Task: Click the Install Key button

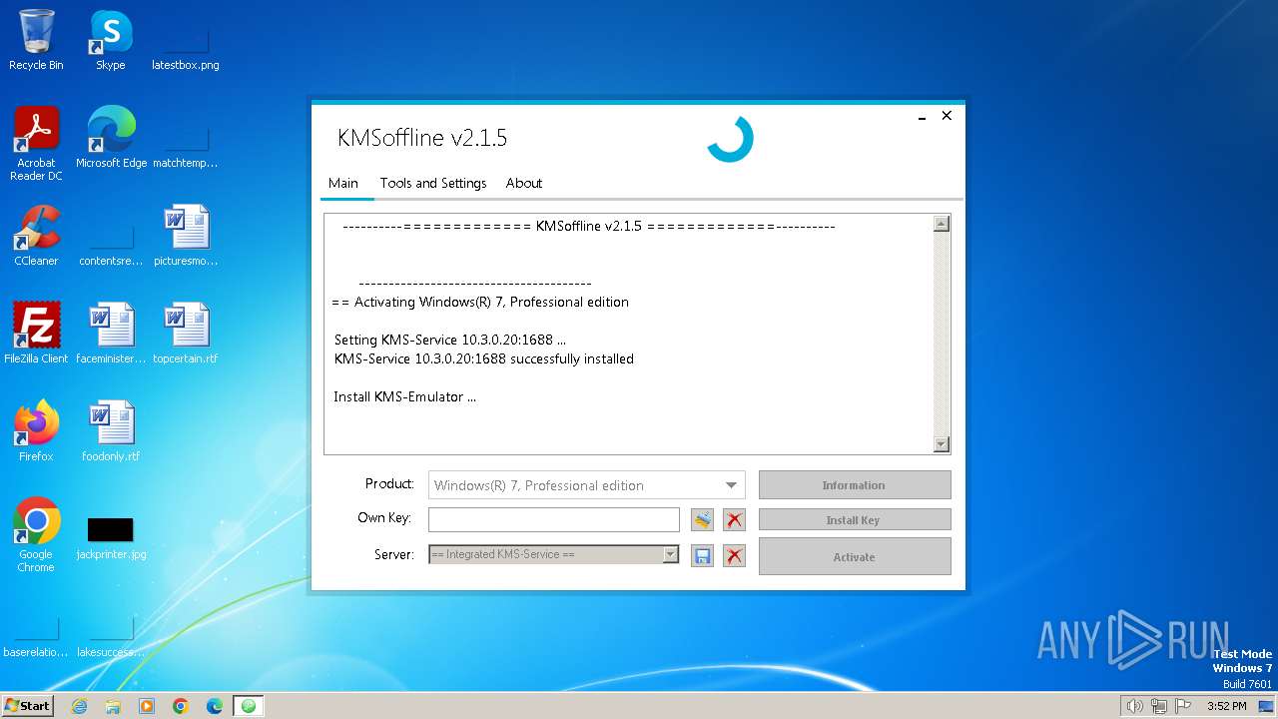Action: tap(855, 519)
